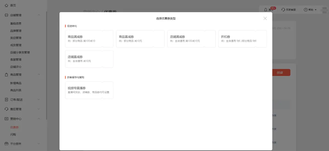Open 店铺评分 menu item
The height and width of the screenshot is (151, 329).
tap(16, 67)
